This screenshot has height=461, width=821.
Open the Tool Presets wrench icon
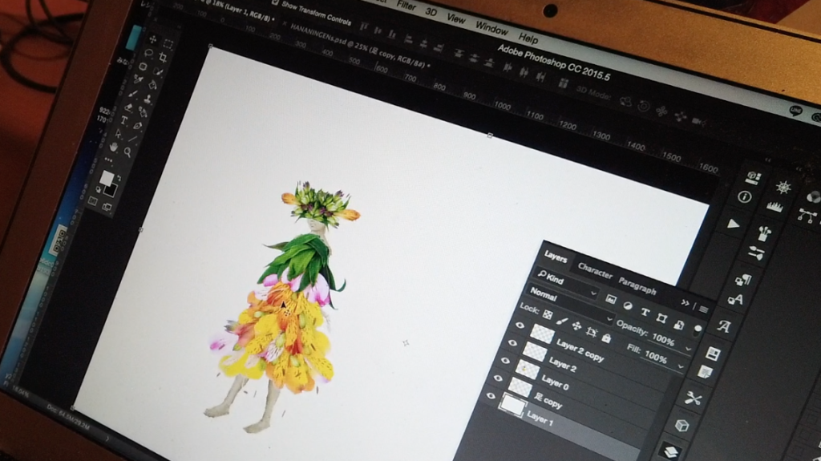[693, 398]
